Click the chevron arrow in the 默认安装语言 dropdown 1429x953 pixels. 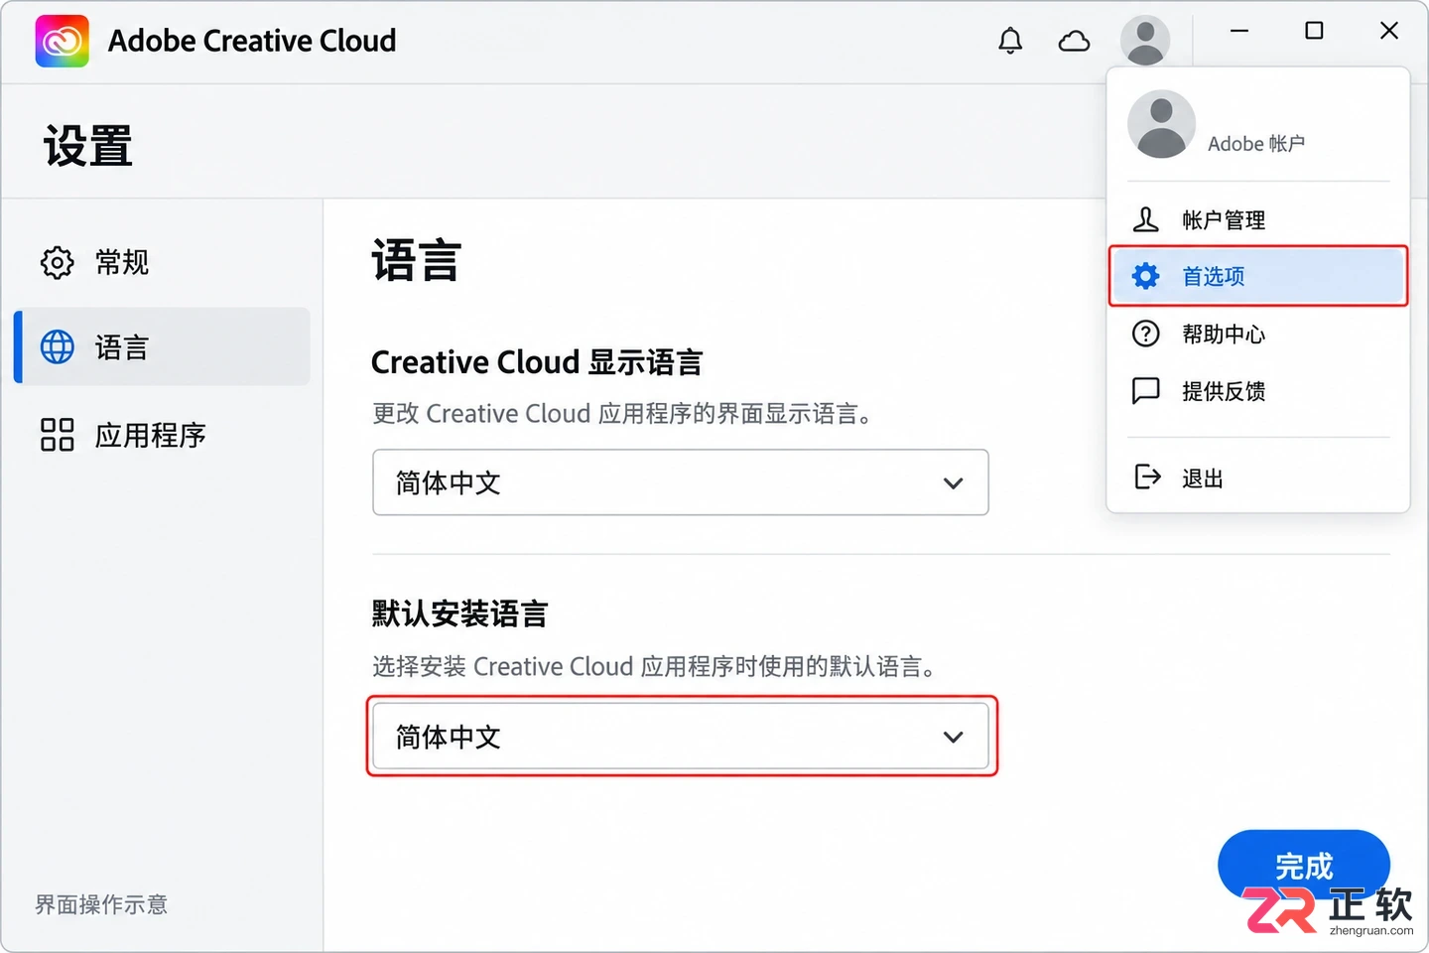pyautogui.click(x=953, y=738)
